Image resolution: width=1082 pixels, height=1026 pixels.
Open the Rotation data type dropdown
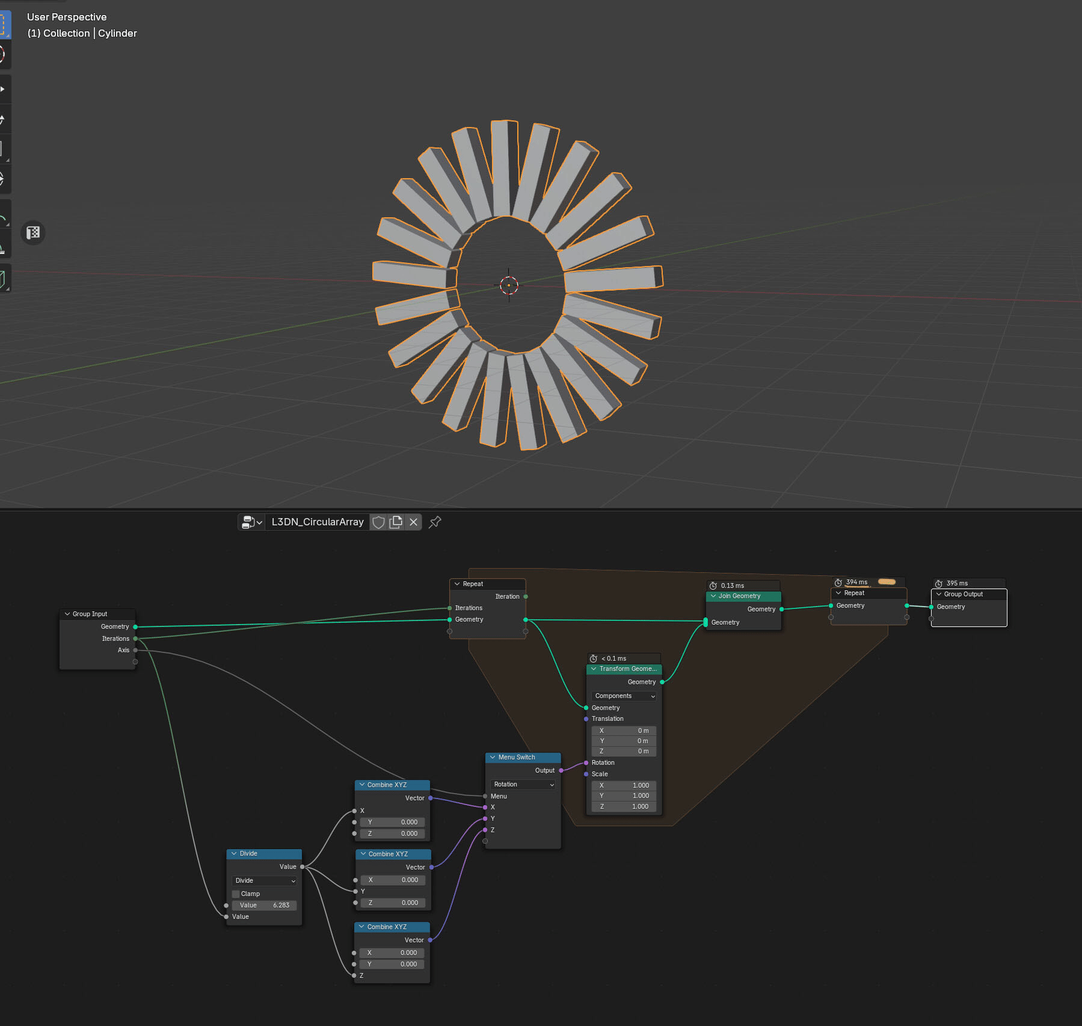[x=523, y=784]
